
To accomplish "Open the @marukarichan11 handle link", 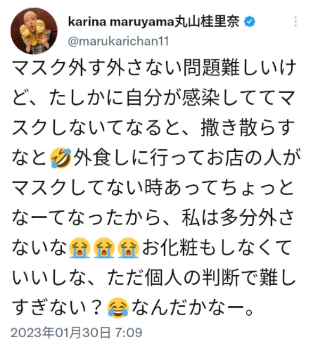I will [118, 41].
